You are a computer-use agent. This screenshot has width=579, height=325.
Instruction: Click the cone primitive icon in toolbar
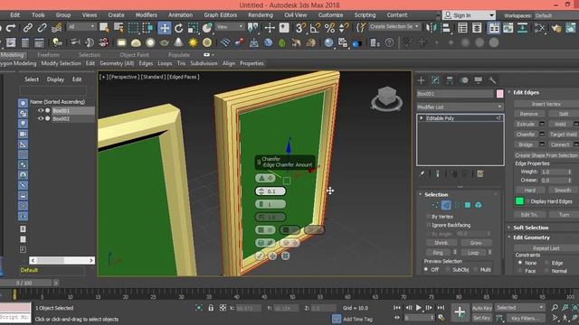point(178,42)
